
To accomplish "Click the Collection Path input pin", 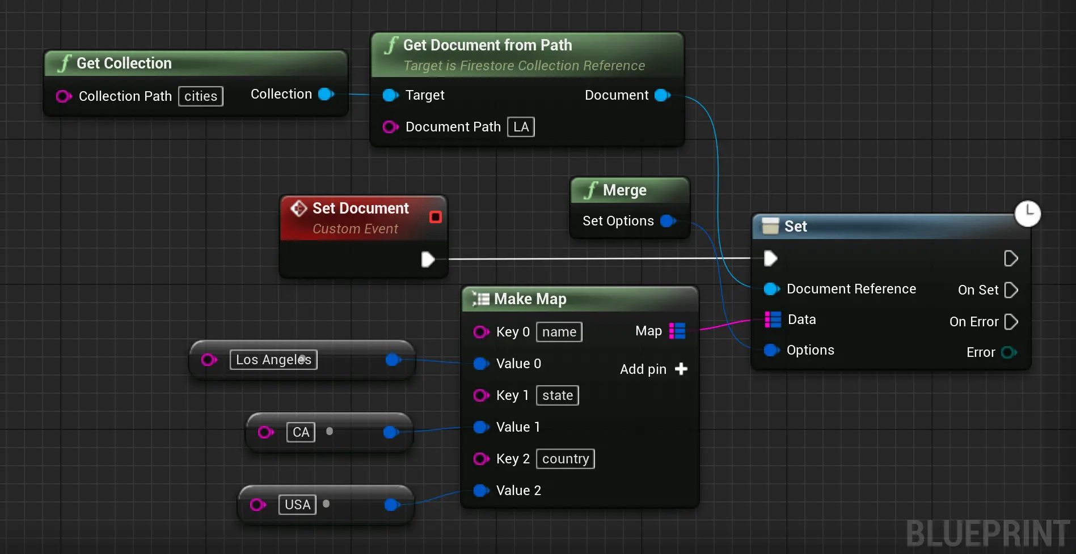I will click(64, 96).
